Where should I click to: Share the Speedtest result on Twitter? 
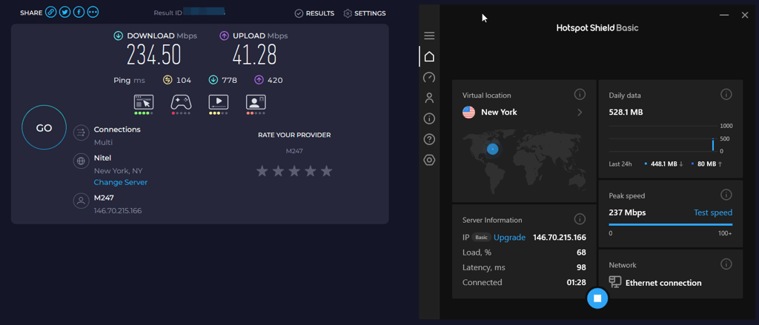point(65,13)
